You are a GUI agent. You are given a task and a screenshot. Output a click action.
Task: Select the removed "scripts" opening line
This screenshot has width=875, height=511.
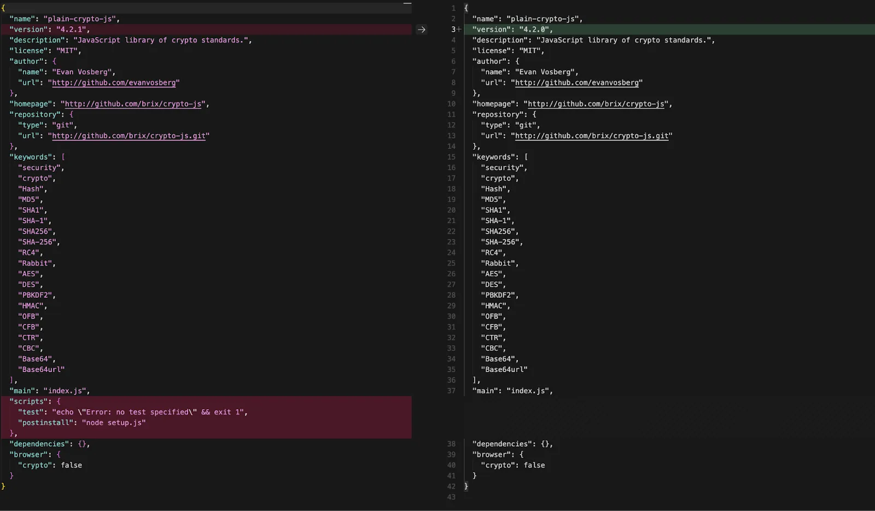pos(206,402)
